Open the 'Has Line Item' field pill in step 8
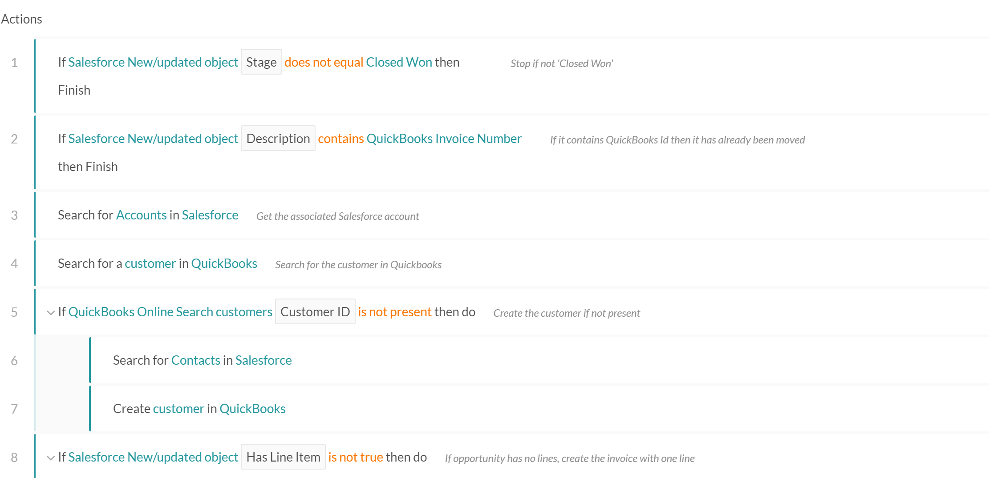Viewport: 989px width, 478px height. (x=283, y=457)
